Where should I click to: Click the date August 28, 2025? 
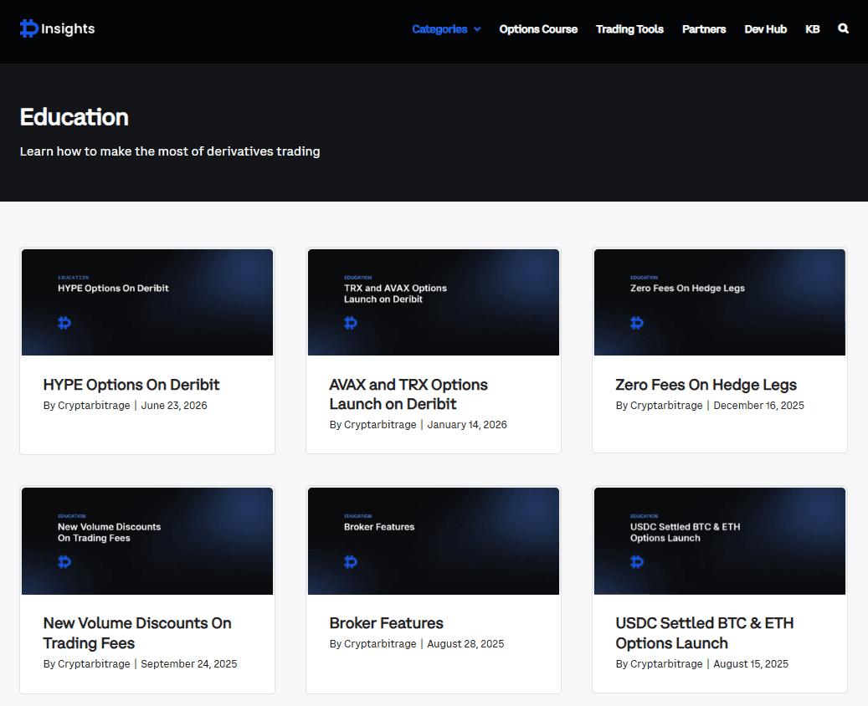[465, 644]
